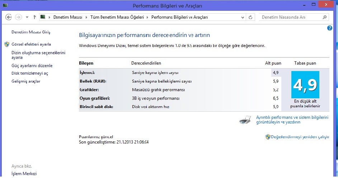Click the Forward navigation arrow
338x178 pixels.
18,17
